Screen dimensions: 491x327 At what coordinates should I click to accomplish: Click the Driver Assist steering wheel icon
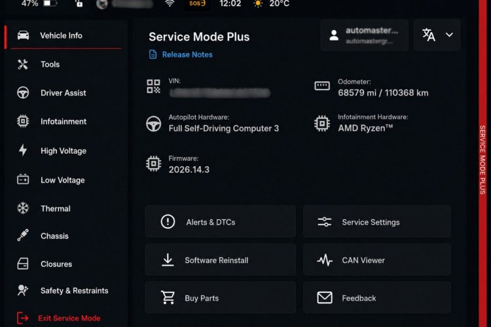23,93
